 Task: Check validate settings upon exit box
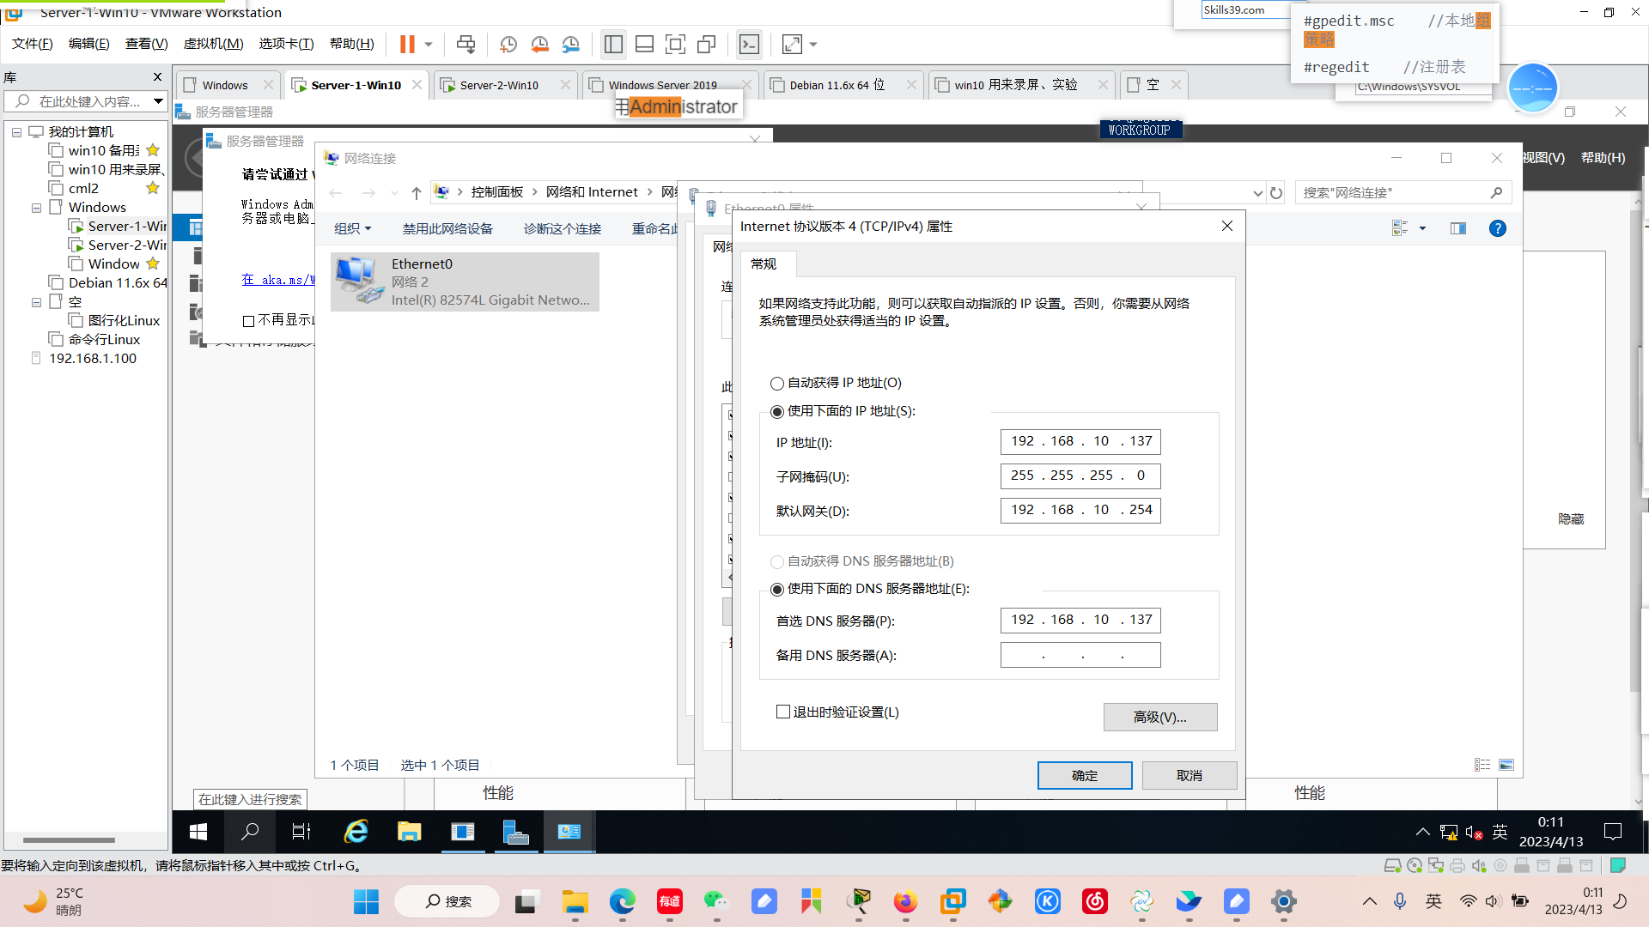(783, 712)
